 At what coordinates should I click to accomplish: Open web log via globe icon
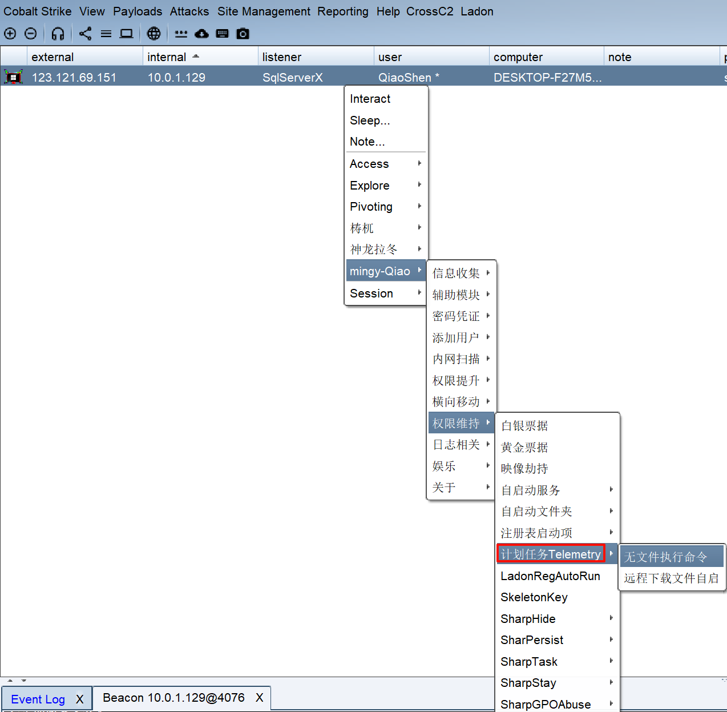154,34
